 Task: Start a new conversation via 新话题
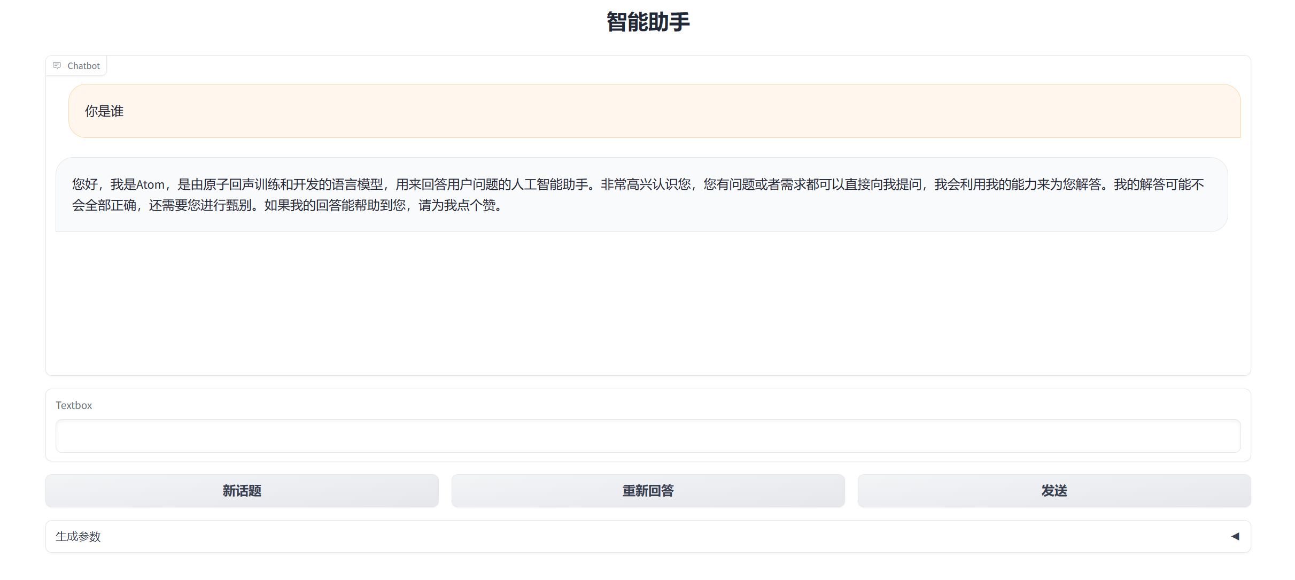pos(242,490)
